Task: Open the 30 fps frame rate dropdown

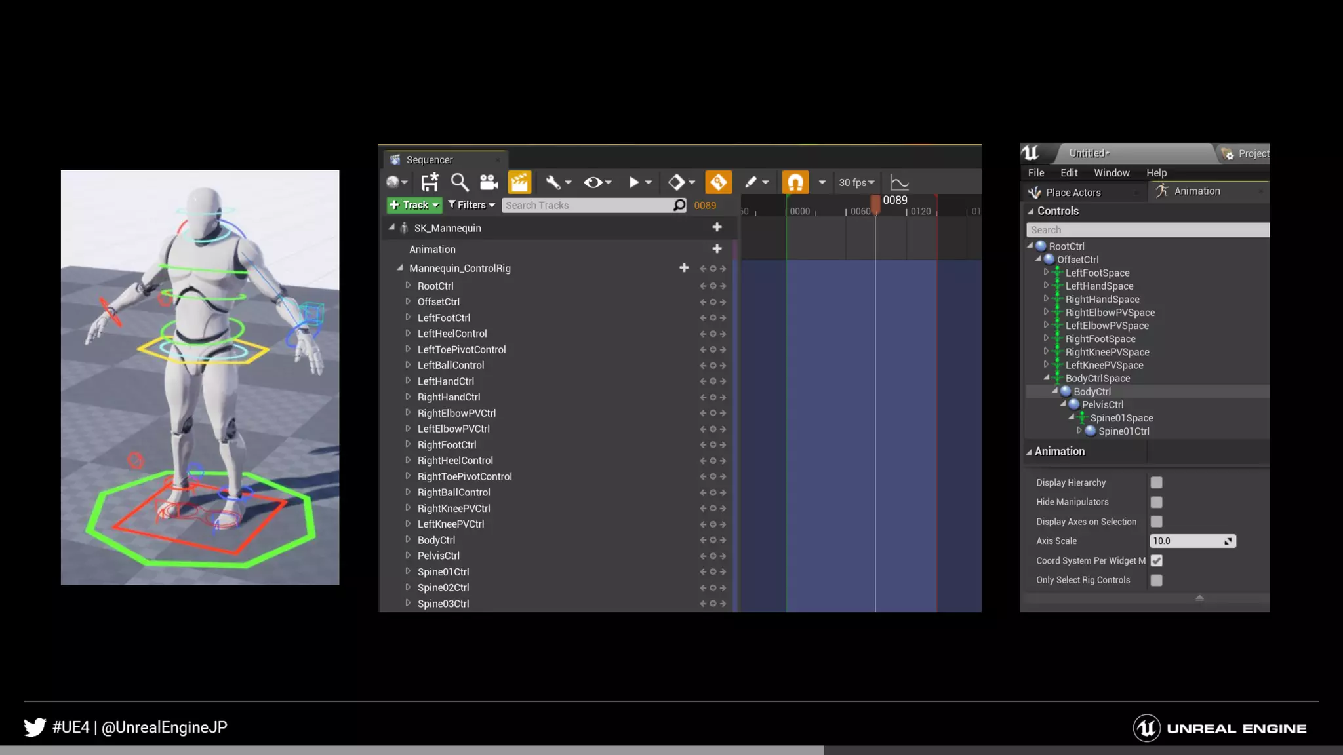Action: point(856,183)
